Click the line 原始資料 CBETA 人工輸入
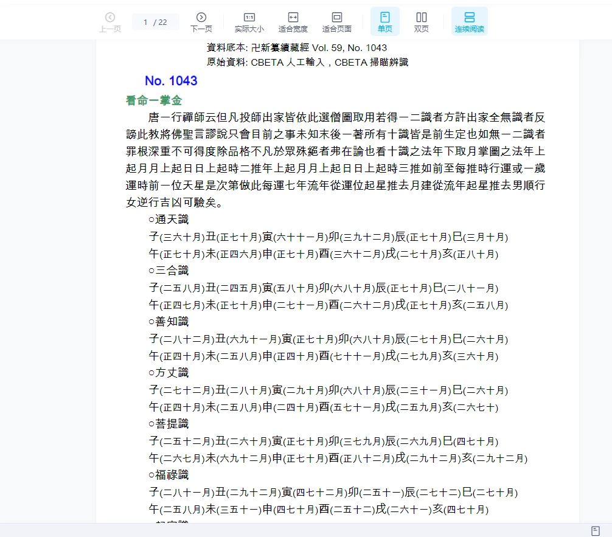This screenshot has height=537, width=612. coord(307,62)
